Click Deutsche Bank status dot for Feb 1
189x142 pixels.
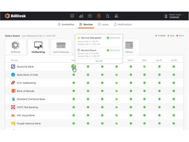point(144,66)
